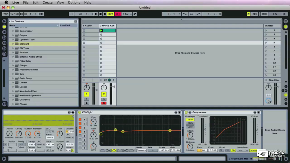Expand the Grain Delay device folder

[x=13, y=78]
